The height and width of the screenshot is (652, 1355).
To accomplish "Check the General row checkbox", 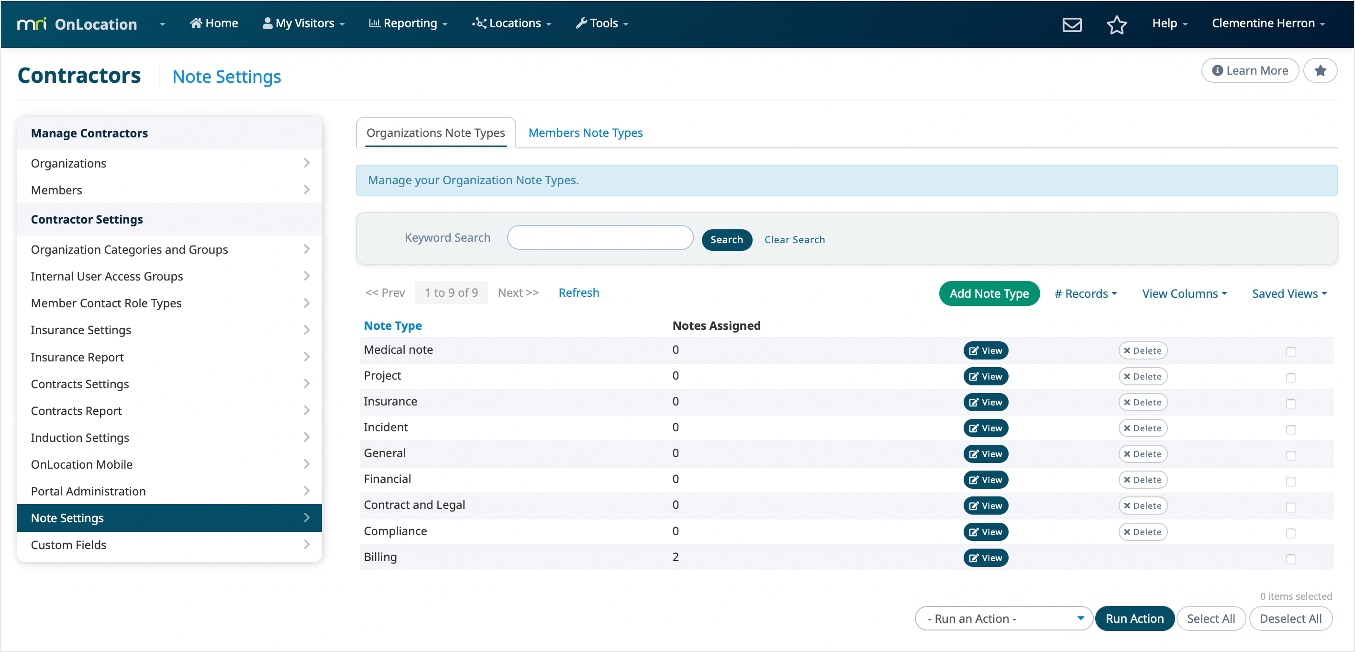I will pyautogui.click(x=1290, y=455).
